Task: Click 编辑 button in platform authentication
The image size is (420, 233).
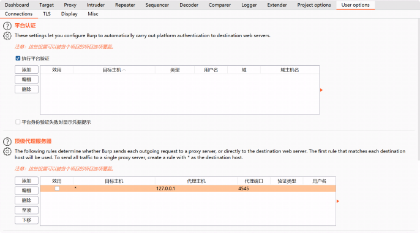Action: coord(26,79)
